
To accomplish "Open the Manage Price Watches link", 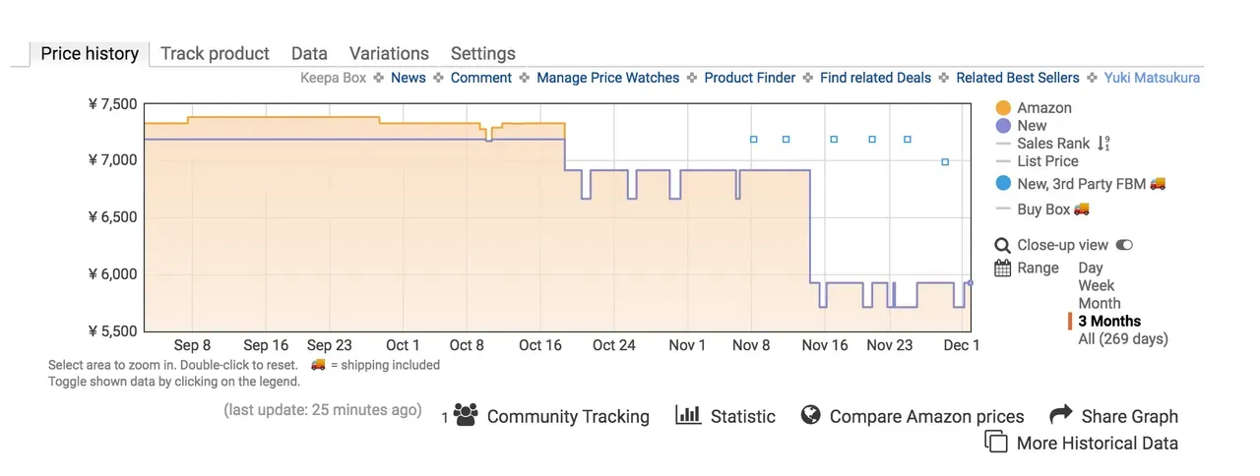I will [607, 78].
